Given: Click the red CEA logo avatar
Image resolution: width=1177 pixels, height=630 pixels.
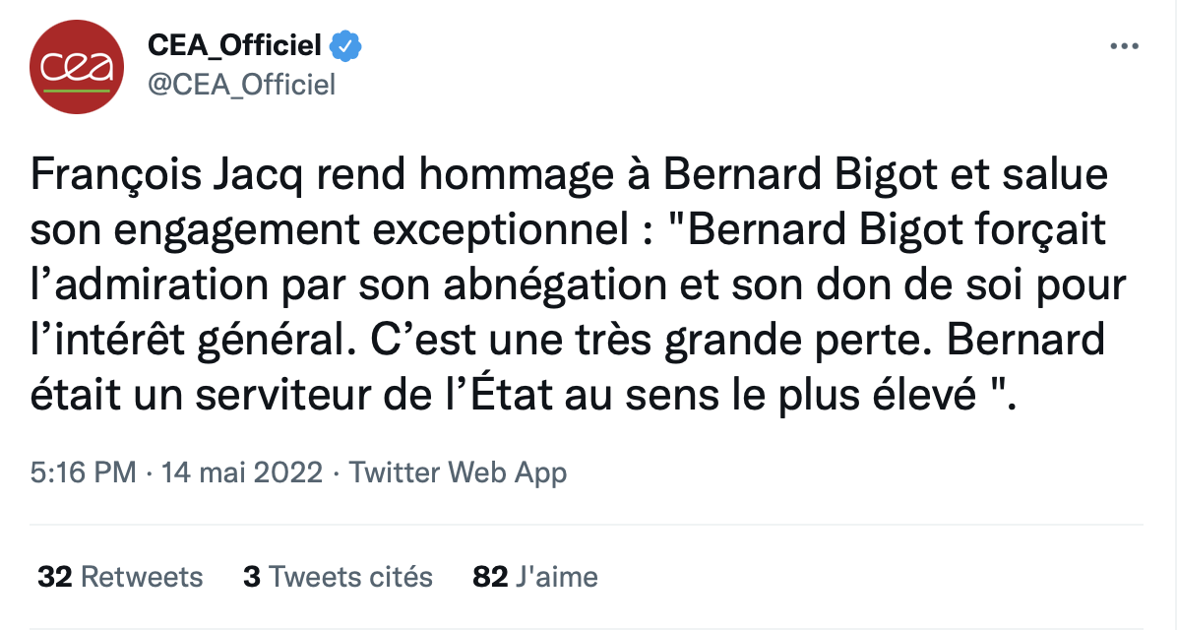Looking at the screenshot, I should click(x=77, y=66).
